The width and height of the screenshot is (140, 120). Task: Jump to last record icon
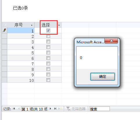coord(55,109)
